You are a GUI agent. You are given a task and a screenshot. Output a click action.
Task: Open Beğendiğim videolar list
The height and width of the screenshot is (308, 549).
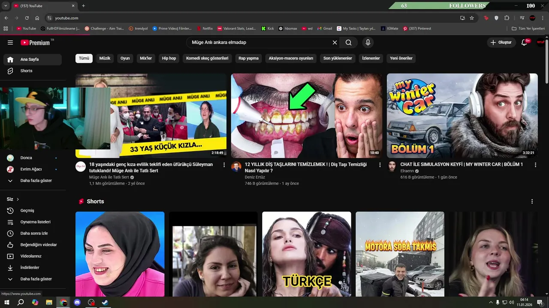click(33, 245)
